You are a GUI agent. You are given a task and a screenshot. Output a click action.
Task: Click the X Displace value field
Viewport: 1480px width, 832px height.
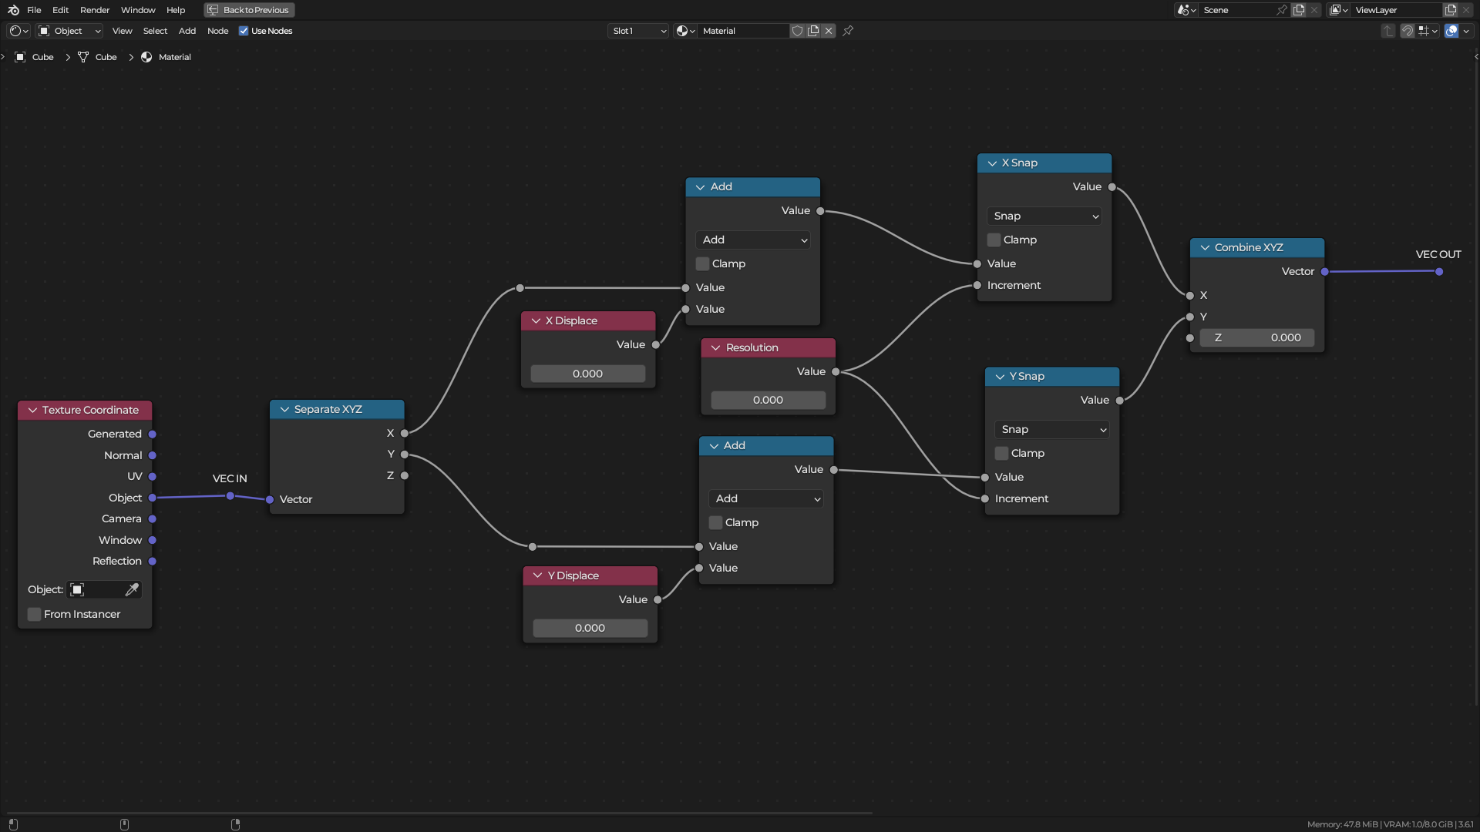pyautogui.click(x=588, y=374)
